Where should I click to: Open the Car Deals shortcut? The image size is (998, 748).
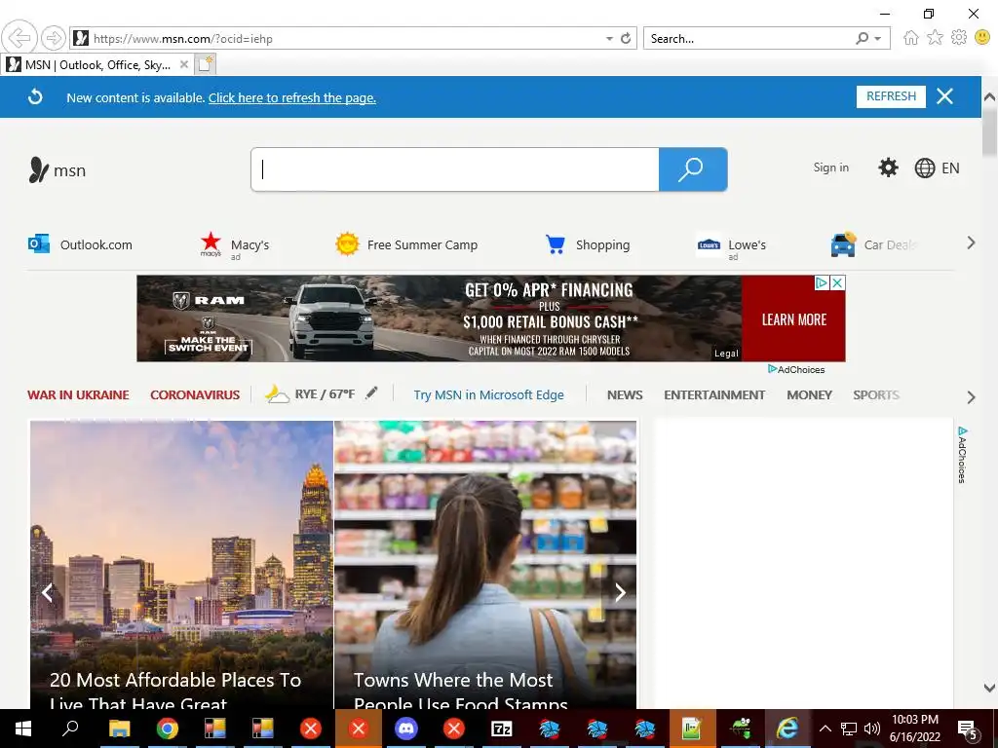[x=872, y=244]
